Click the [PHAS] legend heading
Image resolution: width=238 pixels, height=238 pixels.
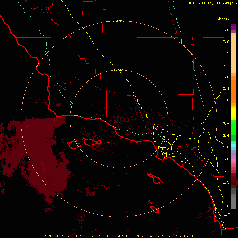[223, 18]
